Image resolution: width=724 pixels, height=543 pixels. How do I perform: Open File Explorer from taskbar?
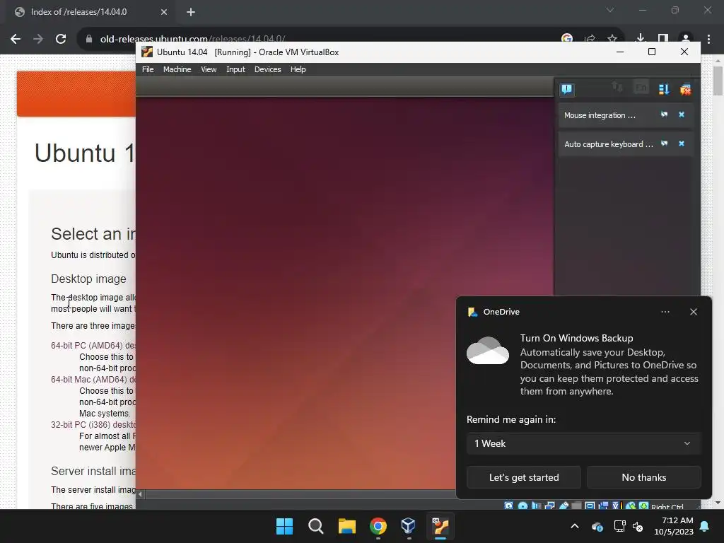[x=346, y=526]
